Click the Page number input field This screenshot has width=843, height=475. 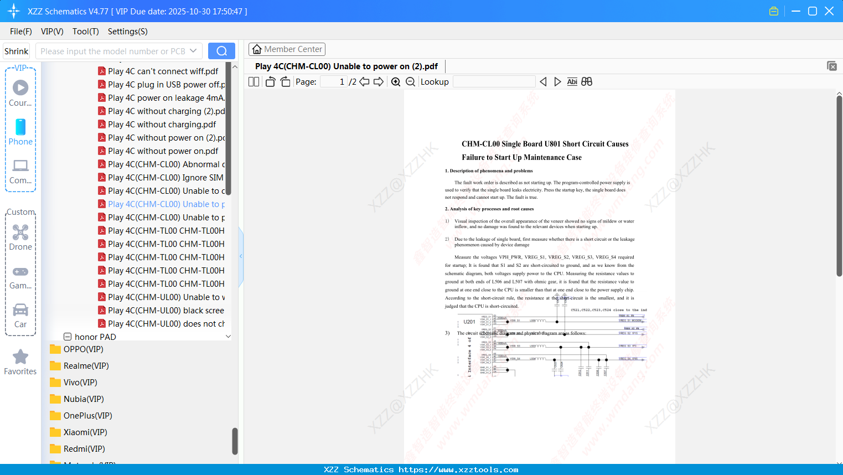click(x=333, y=81)
